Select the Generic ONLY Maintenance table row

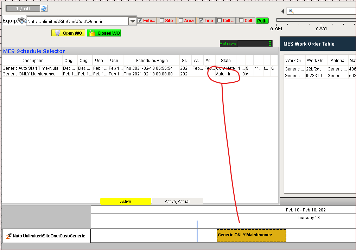(x=140, y=74)
